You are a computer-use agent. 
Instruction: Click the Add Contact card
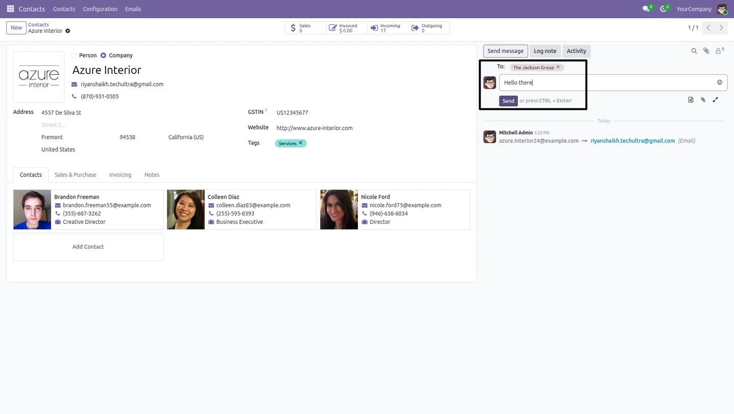tap(88, 246)
